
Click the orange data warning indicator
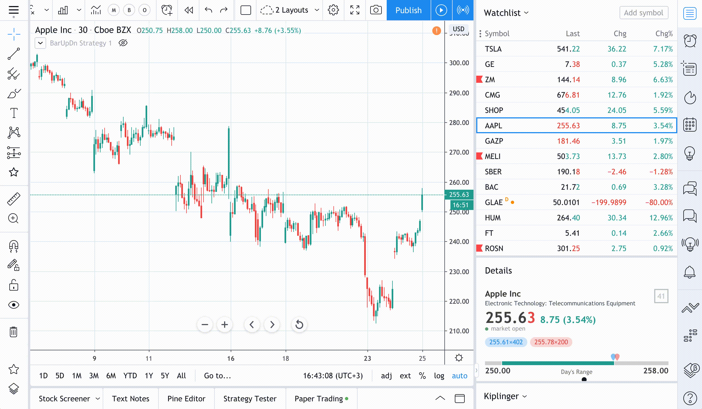(x=436, y=31)
